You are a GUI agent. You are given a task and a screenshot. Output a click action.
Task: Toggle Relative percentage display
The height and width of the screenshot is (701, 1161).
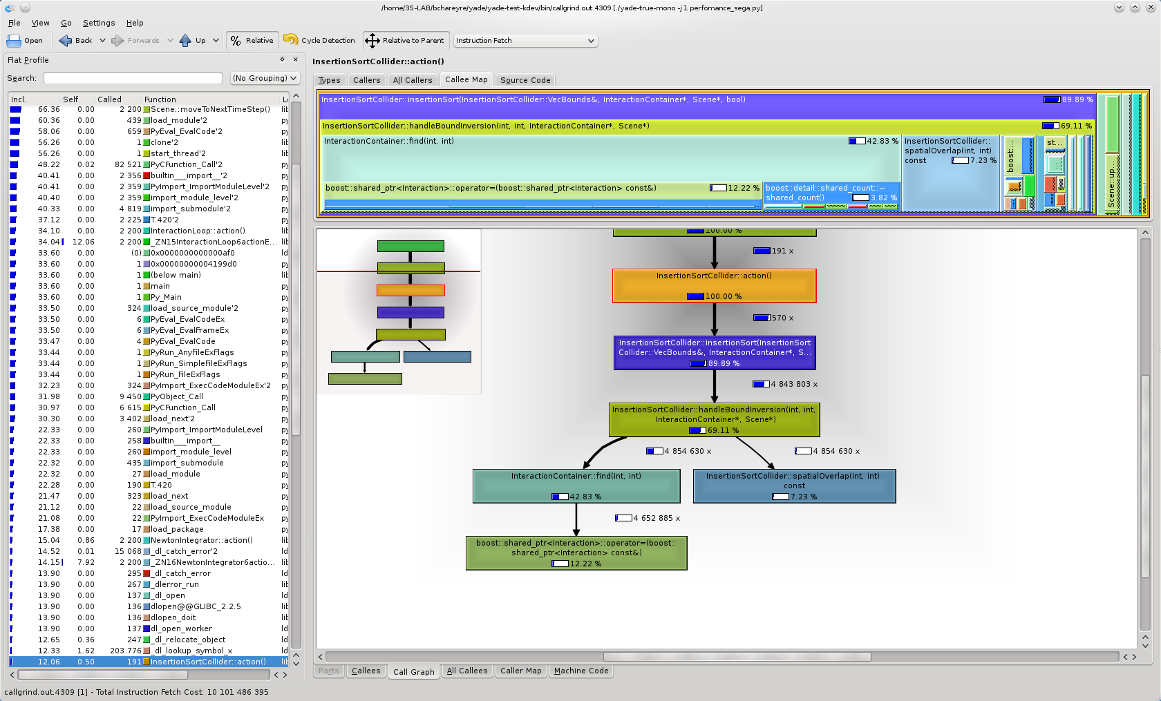(x=252, y=41)
